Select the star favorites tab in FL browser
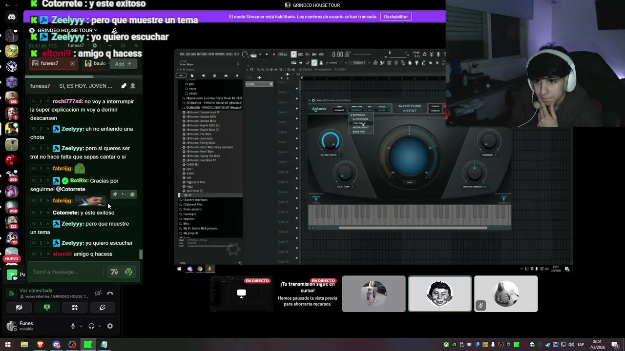 click(237, 76)
